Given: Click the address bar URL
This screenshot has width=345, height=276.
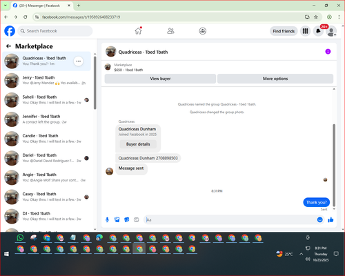Looking at the screenshot, I should (x=81, y=17).
